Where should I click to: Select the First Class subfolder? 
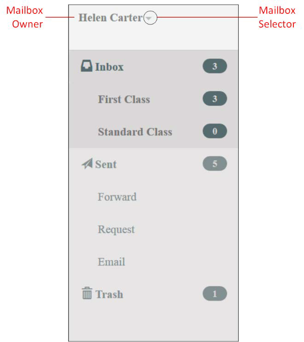click(x=124, y=99)
